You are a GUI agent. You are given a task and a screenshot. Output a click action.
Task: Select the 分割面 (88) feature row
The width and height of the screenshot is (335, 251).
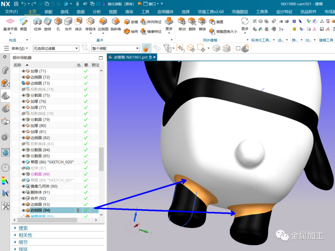[56, 174]
